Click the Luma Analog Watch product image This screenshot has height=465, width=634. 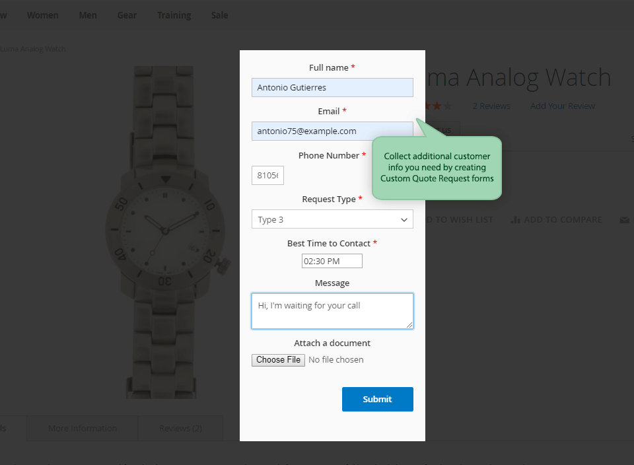[x=165, y=232]
